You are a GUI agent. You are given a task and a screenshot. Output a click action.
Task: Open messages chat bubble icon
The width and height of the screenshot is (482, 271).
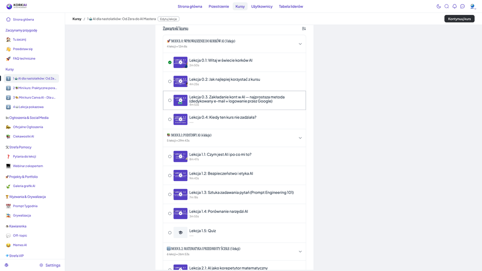point(463,6)
